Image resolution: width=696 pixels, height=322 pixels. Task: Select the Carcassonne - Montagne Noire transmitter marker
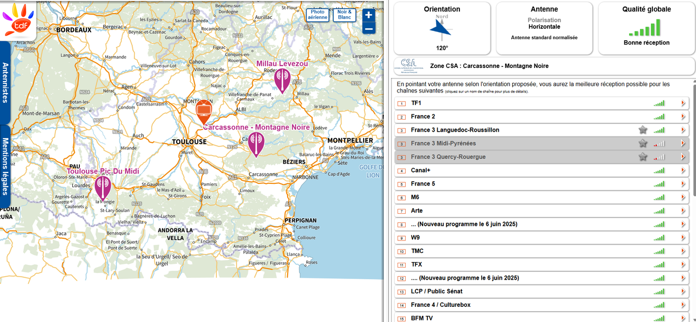click(256, 145)
